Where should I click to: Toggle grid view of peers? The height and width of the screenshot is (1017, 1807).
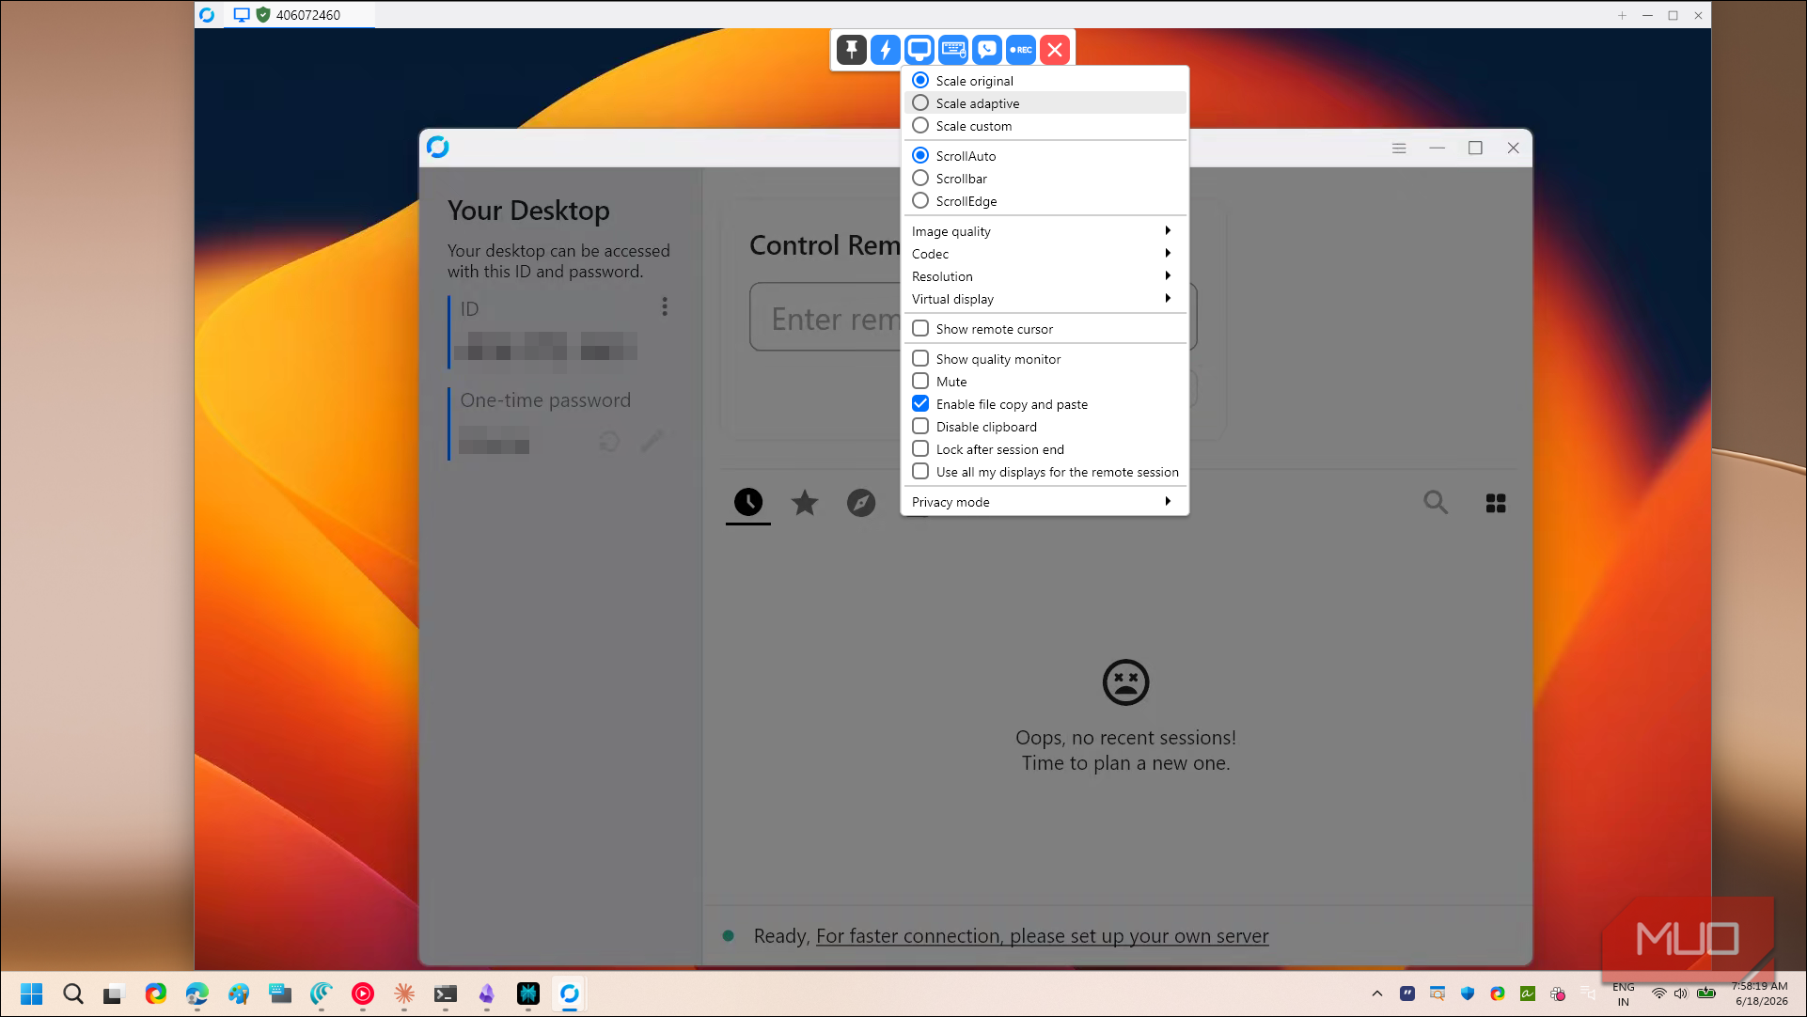point(1496,504)
